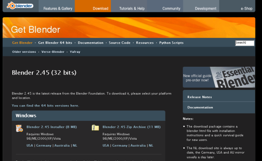
Task: Click the Blender 2.45 Installer icon
Action: (x=19, y=128)
